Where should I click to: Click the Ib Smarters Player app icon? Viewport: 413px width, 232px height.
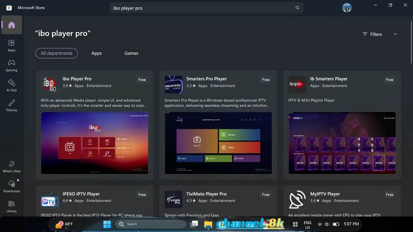tap(297, 84)
